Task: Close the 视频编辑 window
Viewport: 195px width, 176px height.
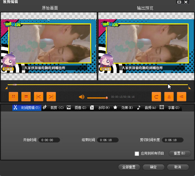Action: click(186, 2)
